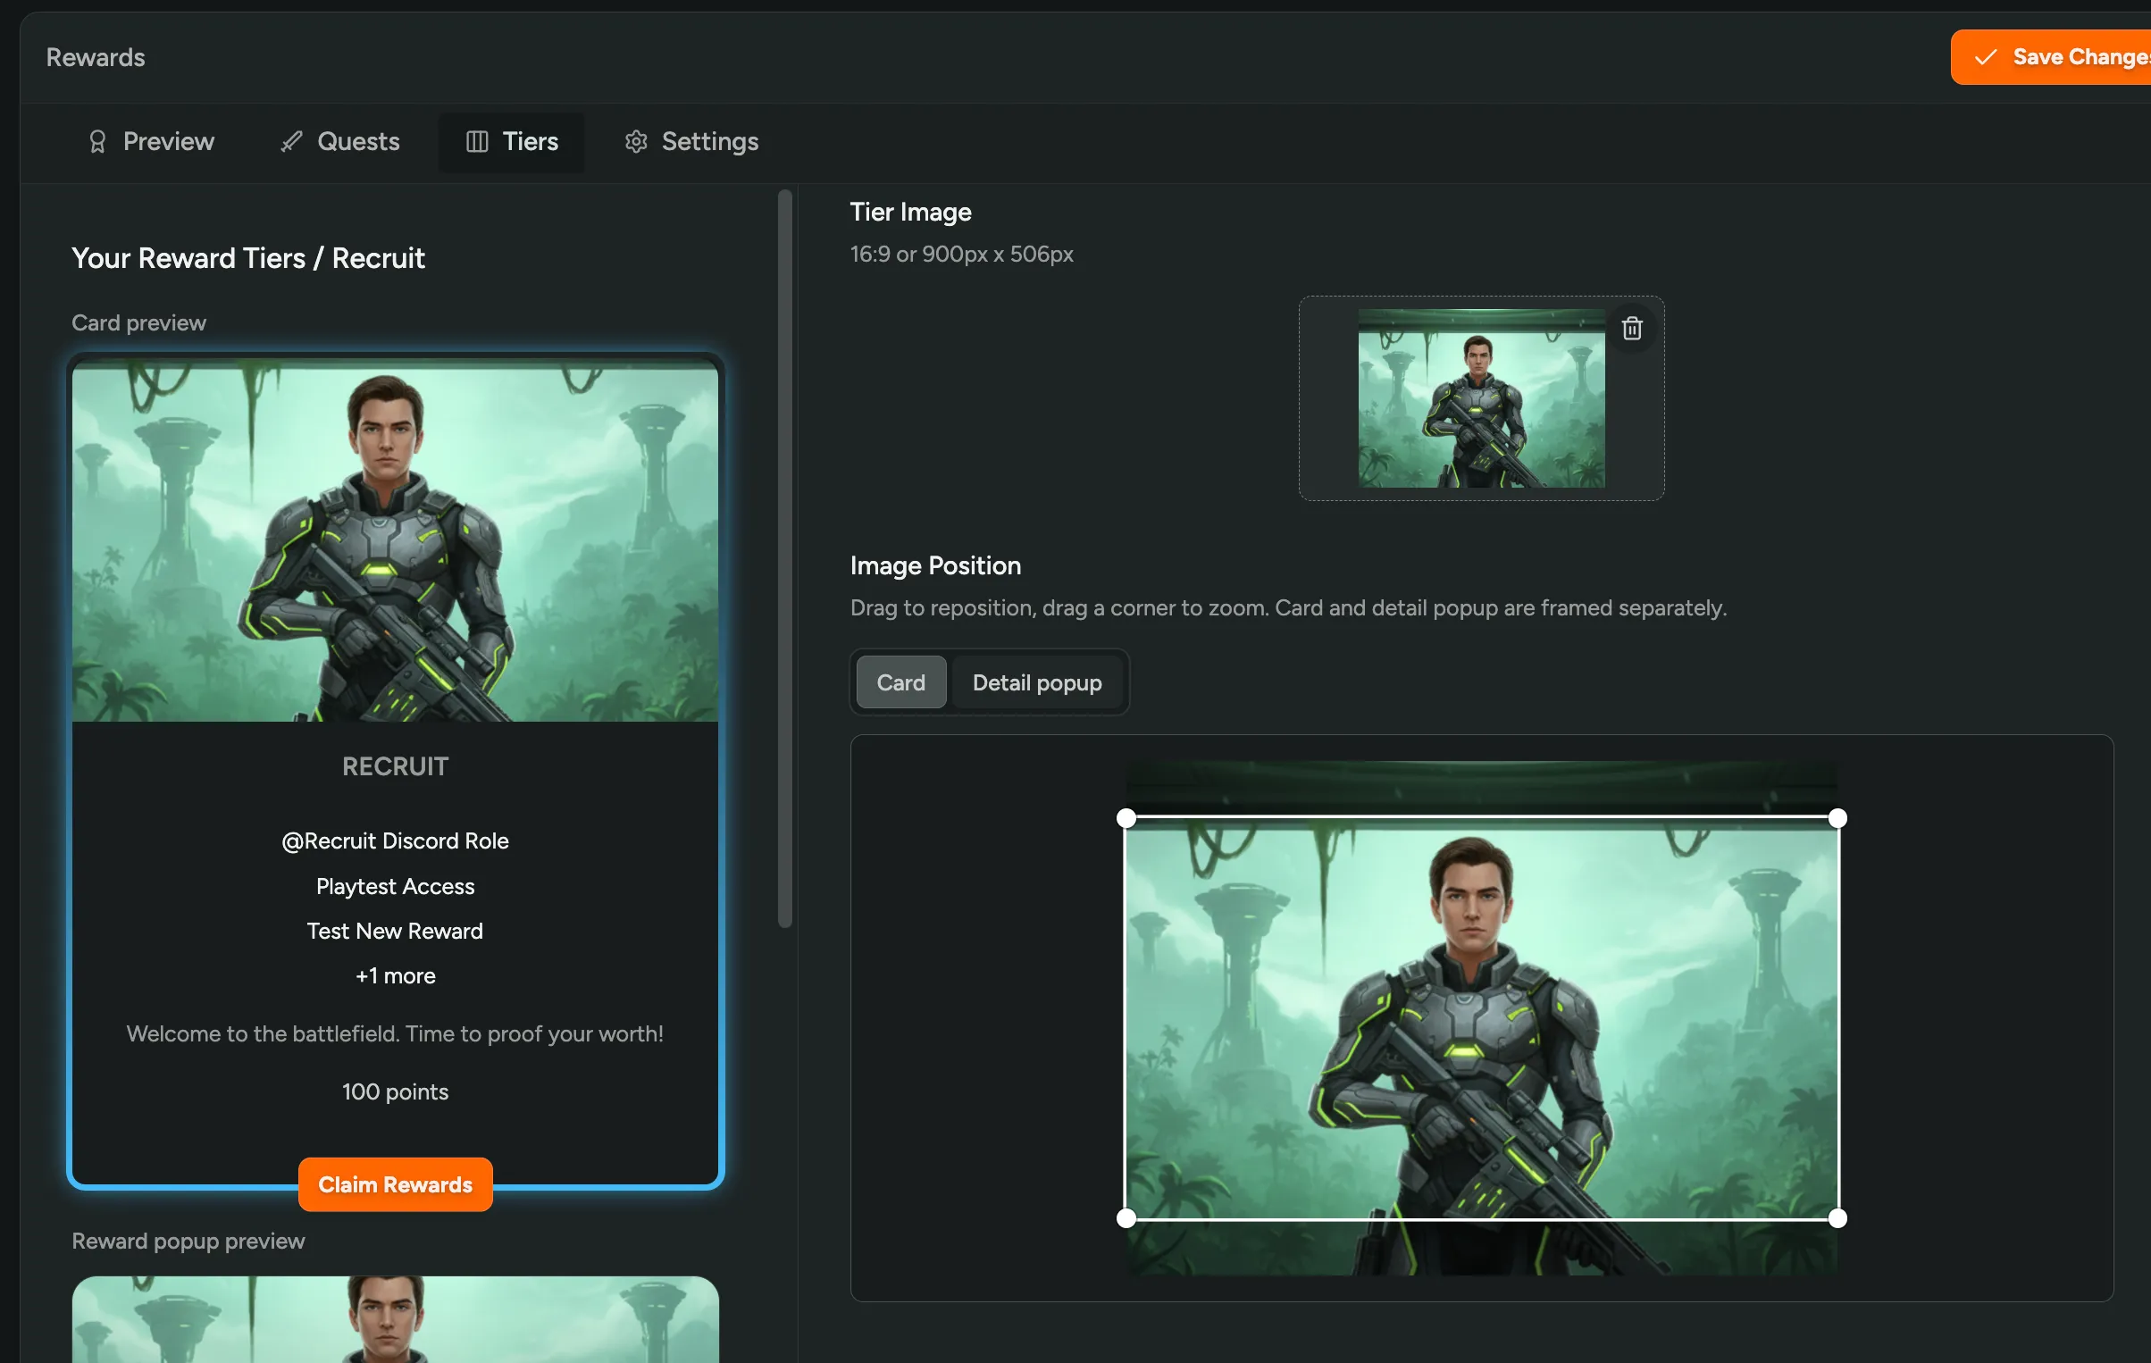Click 'Playtest Access' reward text
The image size is (2151, 1363).
coord(395,886)
